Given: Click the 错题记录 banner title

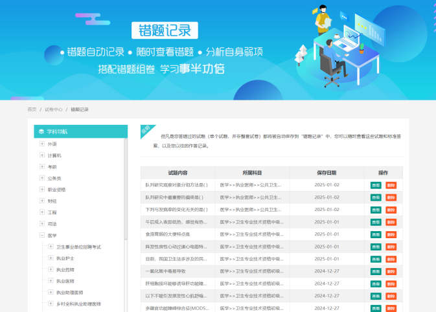Looking at the screenshot, I should [165, 30].
